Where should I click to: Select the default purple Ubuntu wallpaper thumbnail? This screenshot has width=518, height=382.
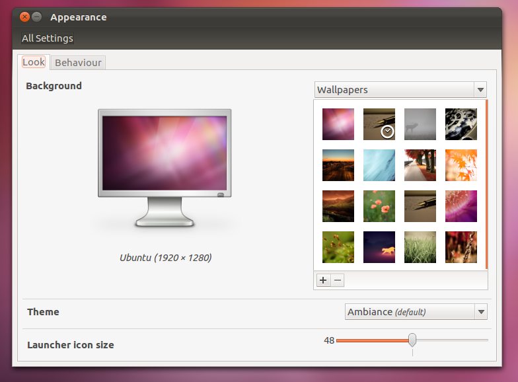[x=338, y=124]
